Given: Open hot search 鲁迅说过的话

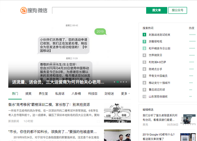Looking at the screenshot, I should pos(157,89).
